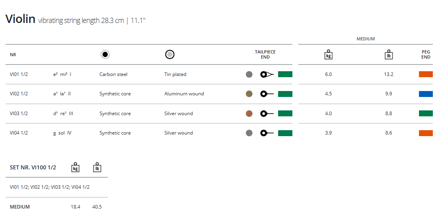Click the blue peg end swatch for VI02 1/2
The width and height of the screenshot is (438, 222).
click(426, 94)
